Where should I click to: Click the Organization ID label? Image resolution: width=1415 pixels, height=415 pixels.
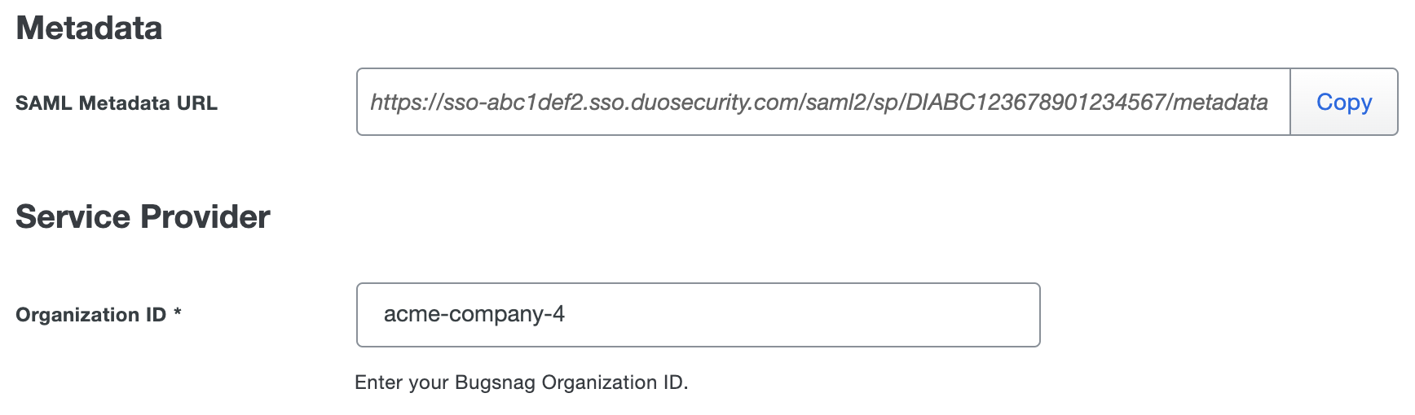90,315
